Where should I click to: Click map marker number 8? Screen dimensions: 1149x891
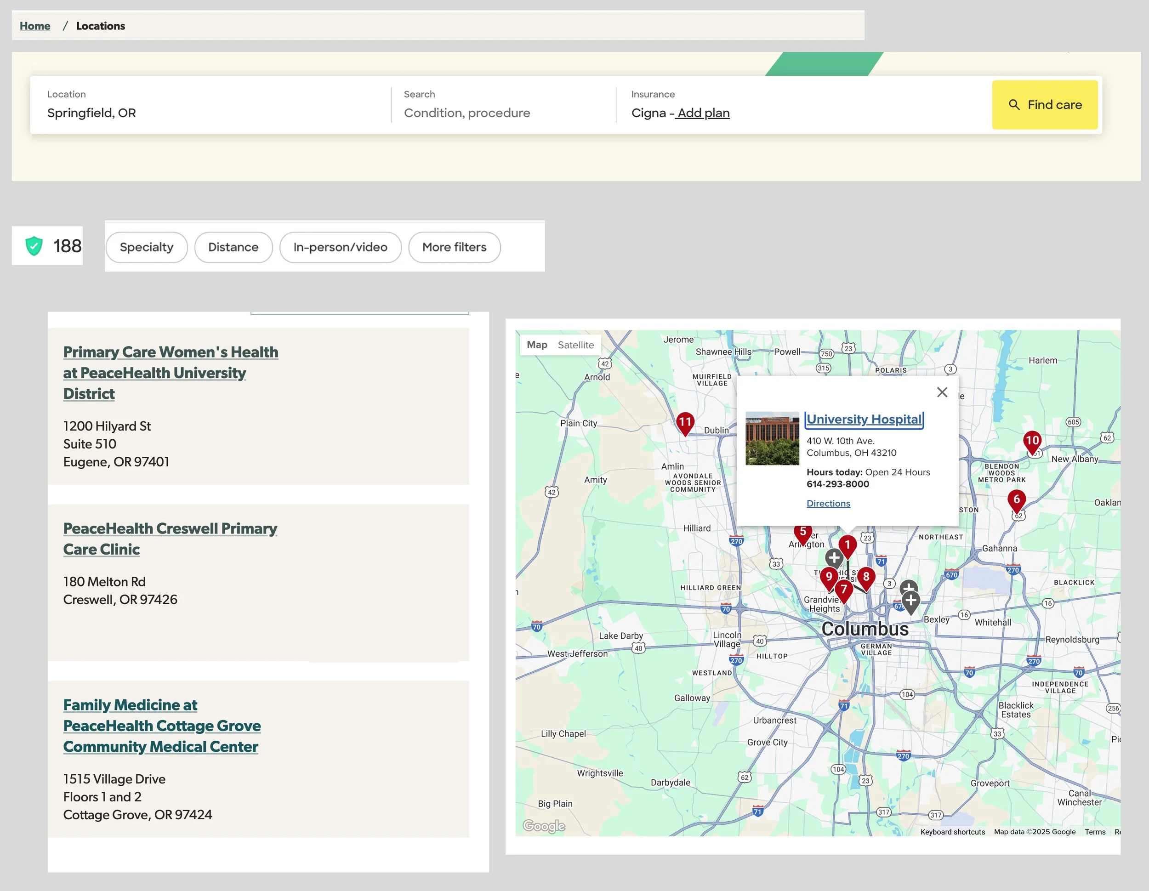[866, 577]
